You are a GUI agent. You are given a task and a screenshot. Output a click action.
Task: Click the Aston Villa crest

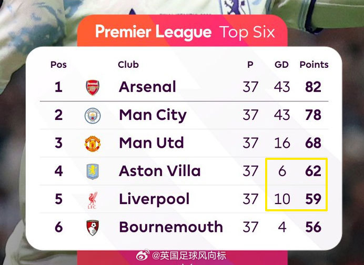93,171
